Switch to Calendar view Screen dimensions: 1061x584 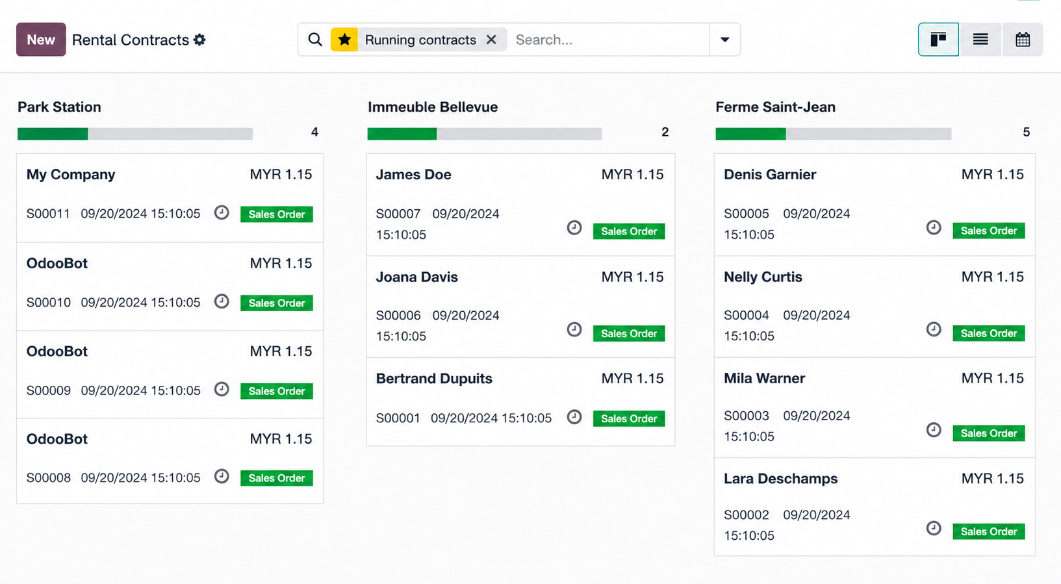pyautogui.click(x=1022, y=40)
